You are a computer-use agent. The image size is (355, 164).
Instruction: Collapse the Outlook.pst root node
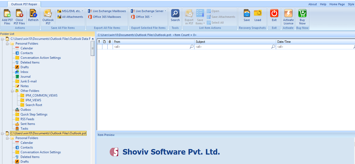[x=2, y=133]
